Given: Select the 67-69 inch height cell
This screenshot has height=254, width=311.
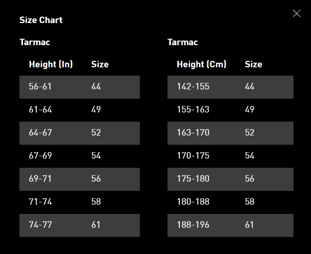Looking at the screenshot, I should (40, 156).
